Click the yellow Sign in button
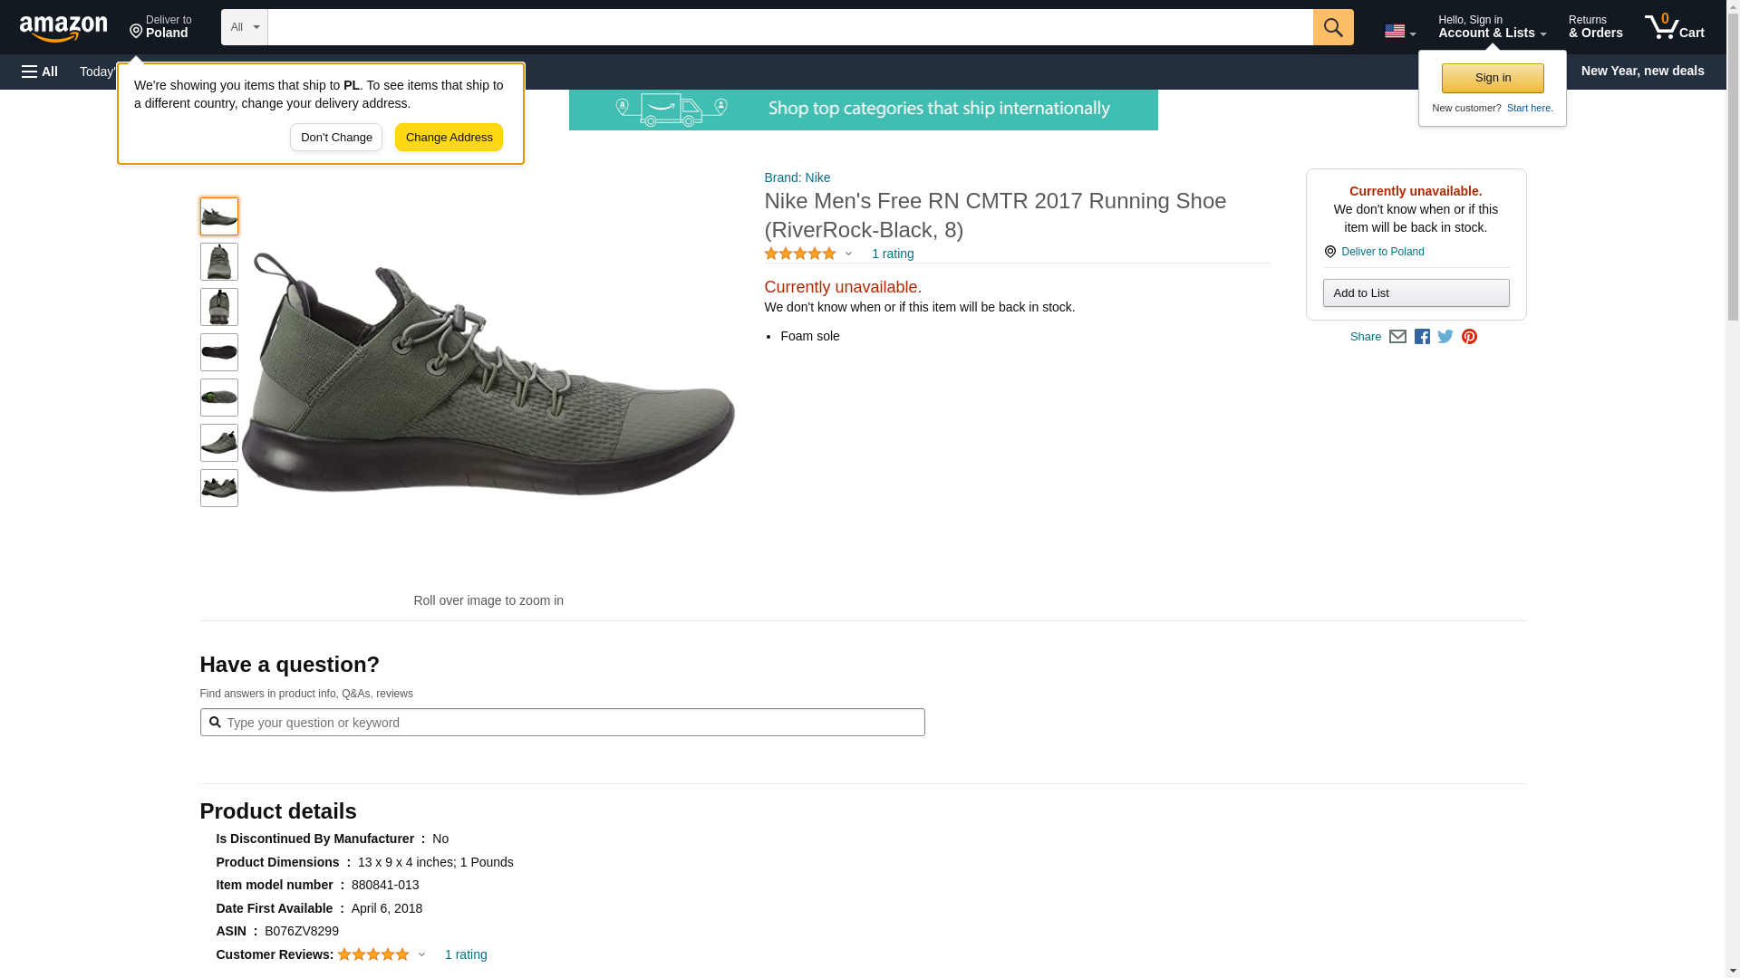1740x978 pixels. [1493, 78]
